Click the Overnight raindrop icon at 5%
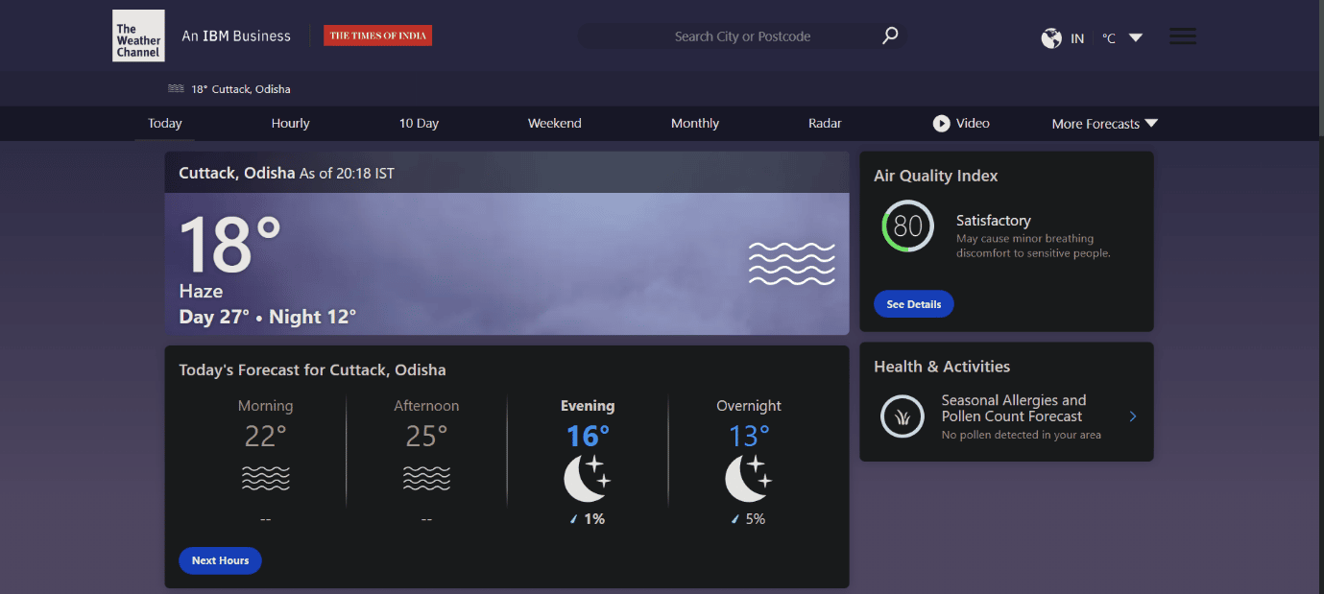The width and height of the screenshot is (1324, 594). pyautogui.click(x=735, y=519)
